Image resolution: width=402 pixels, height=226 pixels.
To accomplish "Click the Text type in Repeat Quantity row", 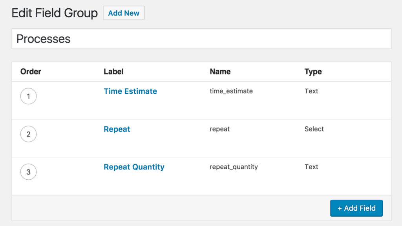I will (311, 167).
